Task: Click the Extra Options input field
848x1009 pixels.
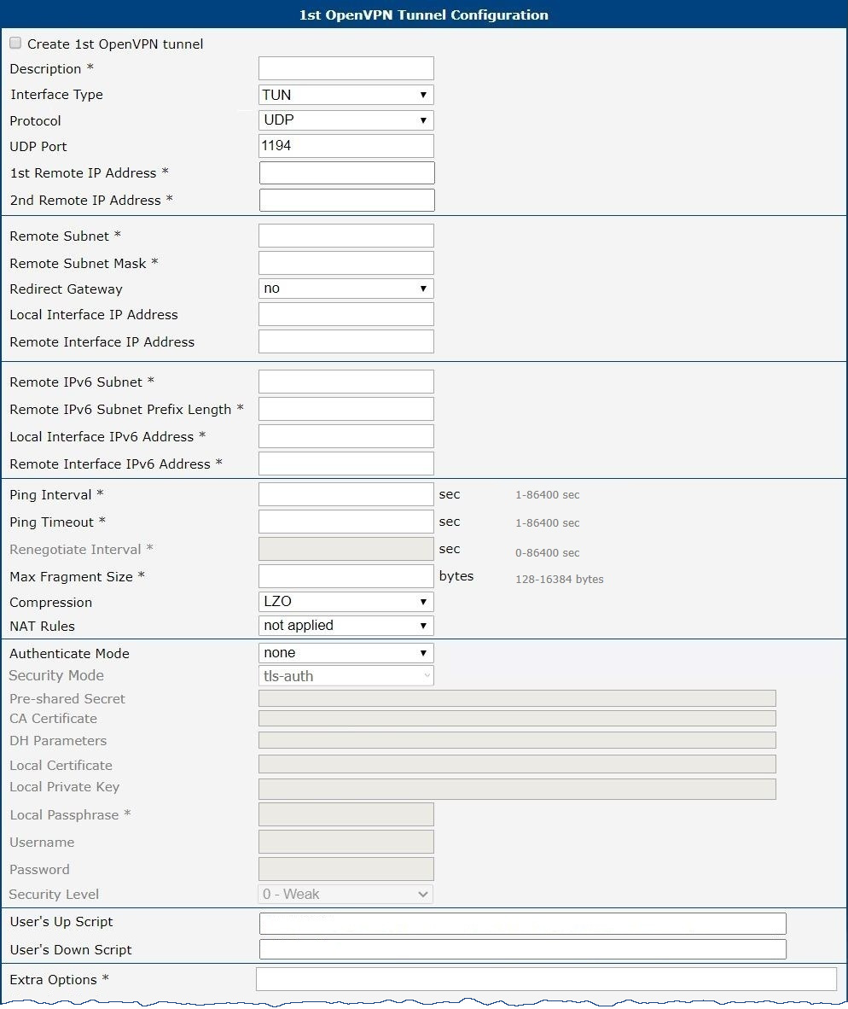Action: tap(547, 979)
